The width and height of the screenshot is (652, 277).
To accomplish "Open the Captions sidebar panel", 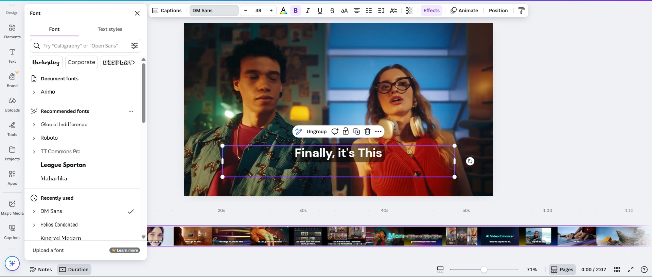I will (12, 232).
